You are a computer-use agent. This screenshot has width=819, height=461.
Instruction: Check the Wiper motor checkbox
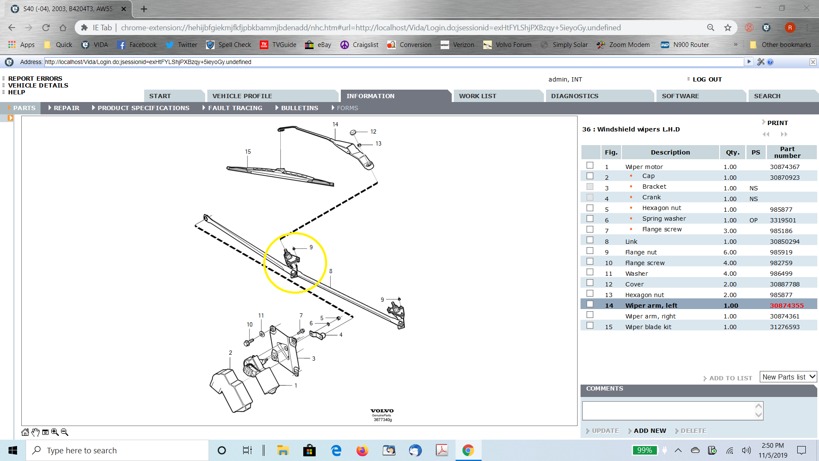tap(590, 165)
